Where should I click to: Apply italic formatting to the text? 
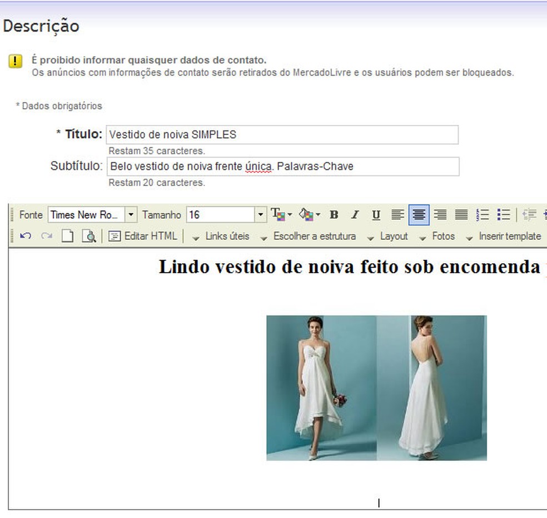[355, 214]
